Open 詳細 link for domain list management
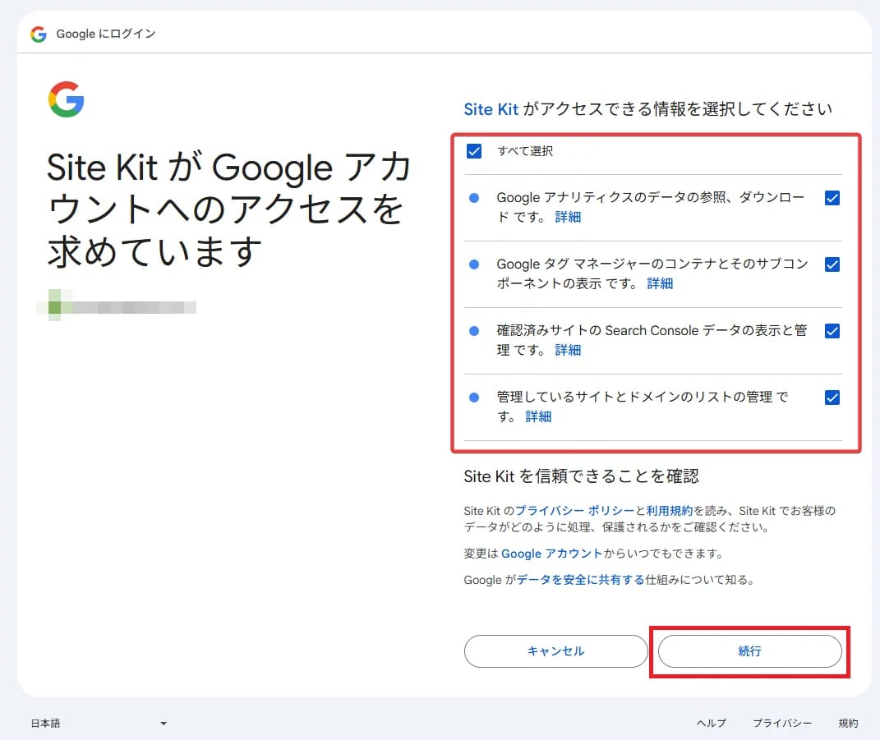Screen dimensions: 880x740 (538, 416)
